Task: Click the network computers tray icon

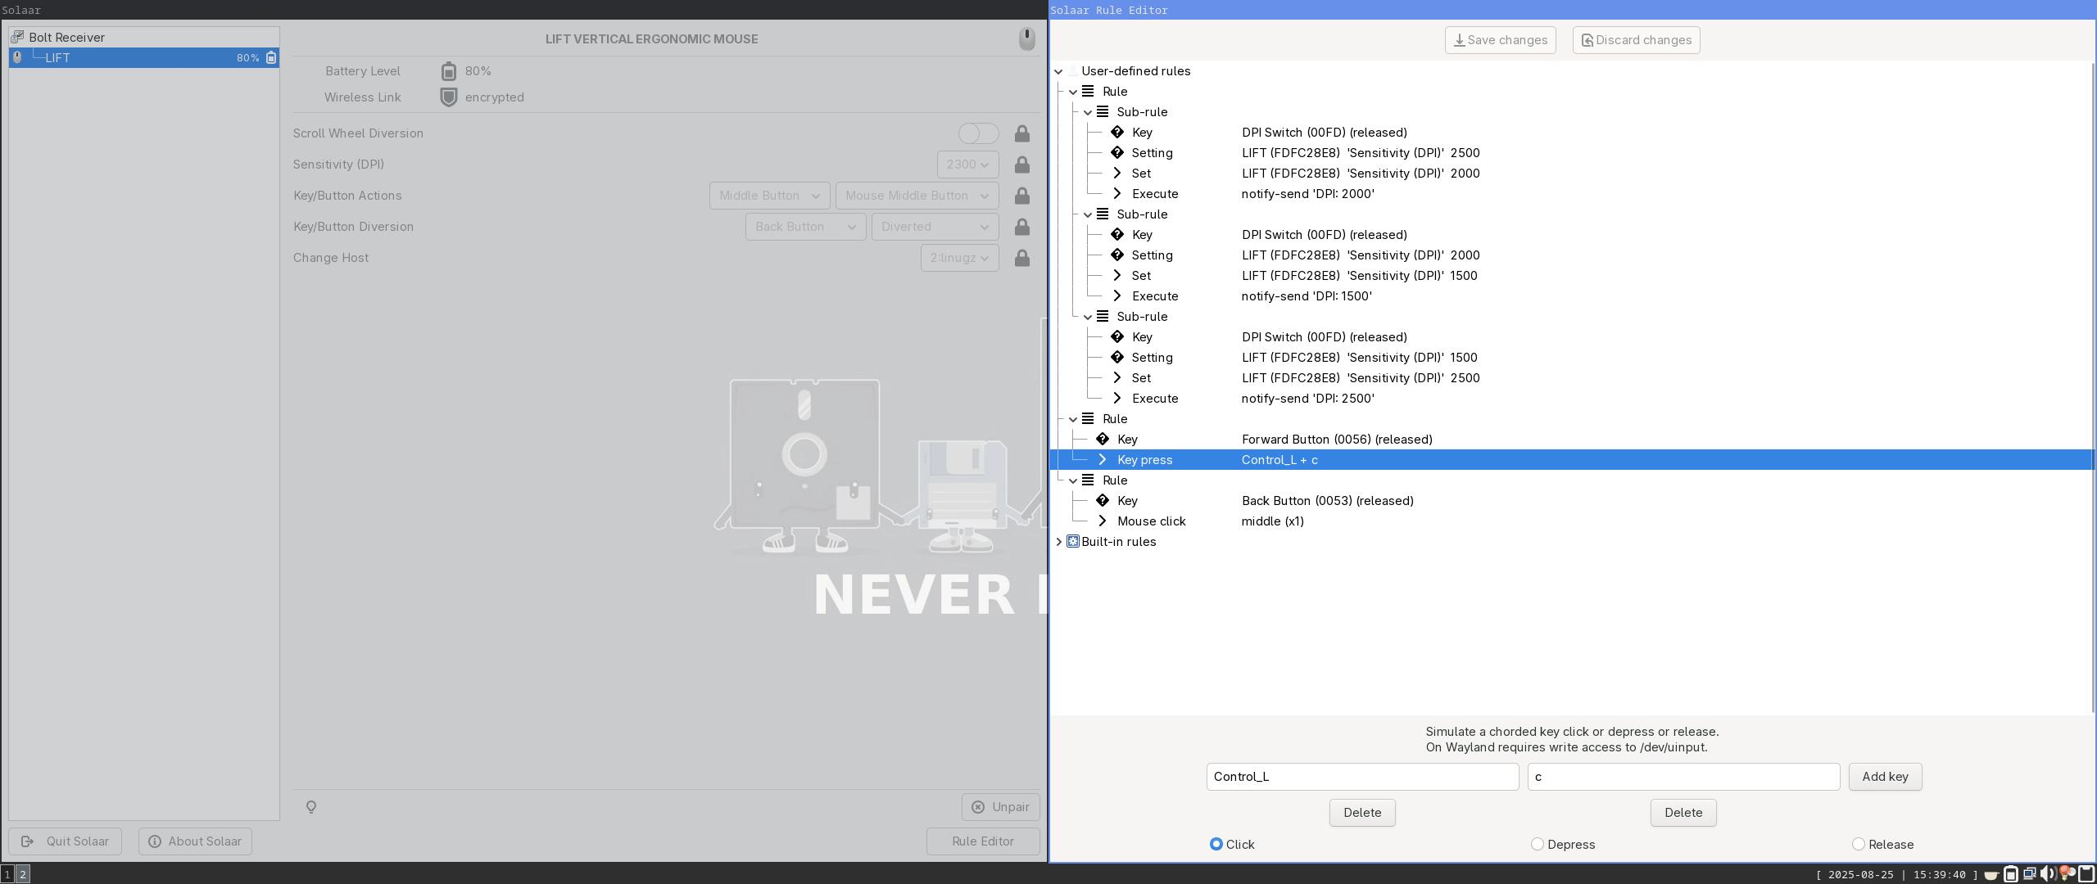Action: (2030, 874)
